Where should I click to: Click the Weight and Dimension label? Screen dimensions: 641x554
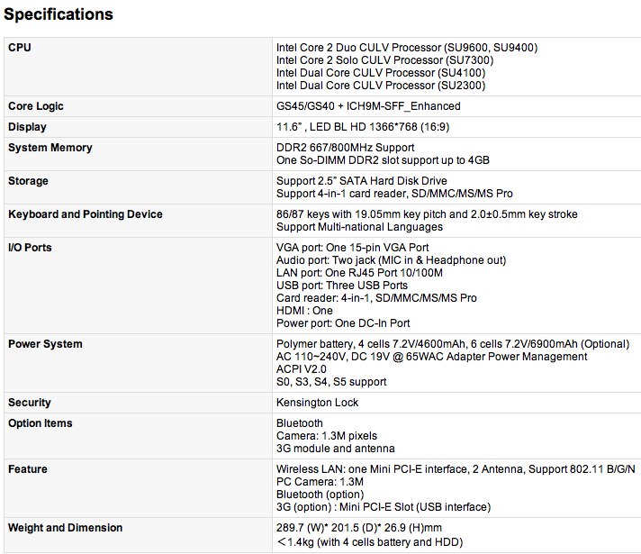tap(65, 528)
